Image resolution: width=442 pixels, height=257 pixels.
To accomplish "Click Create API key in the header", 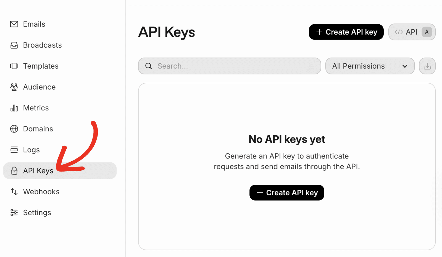I will coord(346,32).
